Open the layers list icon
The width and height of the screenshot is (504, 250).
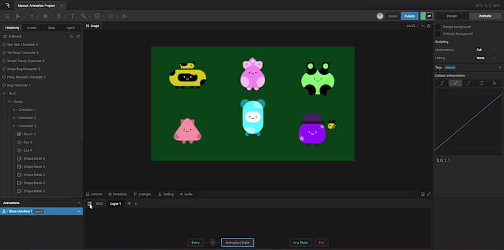click(129, 204)
